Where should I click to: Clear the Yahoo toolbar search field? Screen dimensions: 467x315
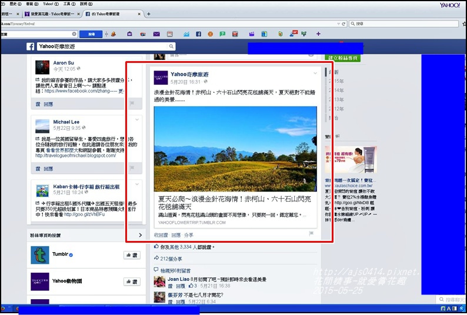click(74, 34)
